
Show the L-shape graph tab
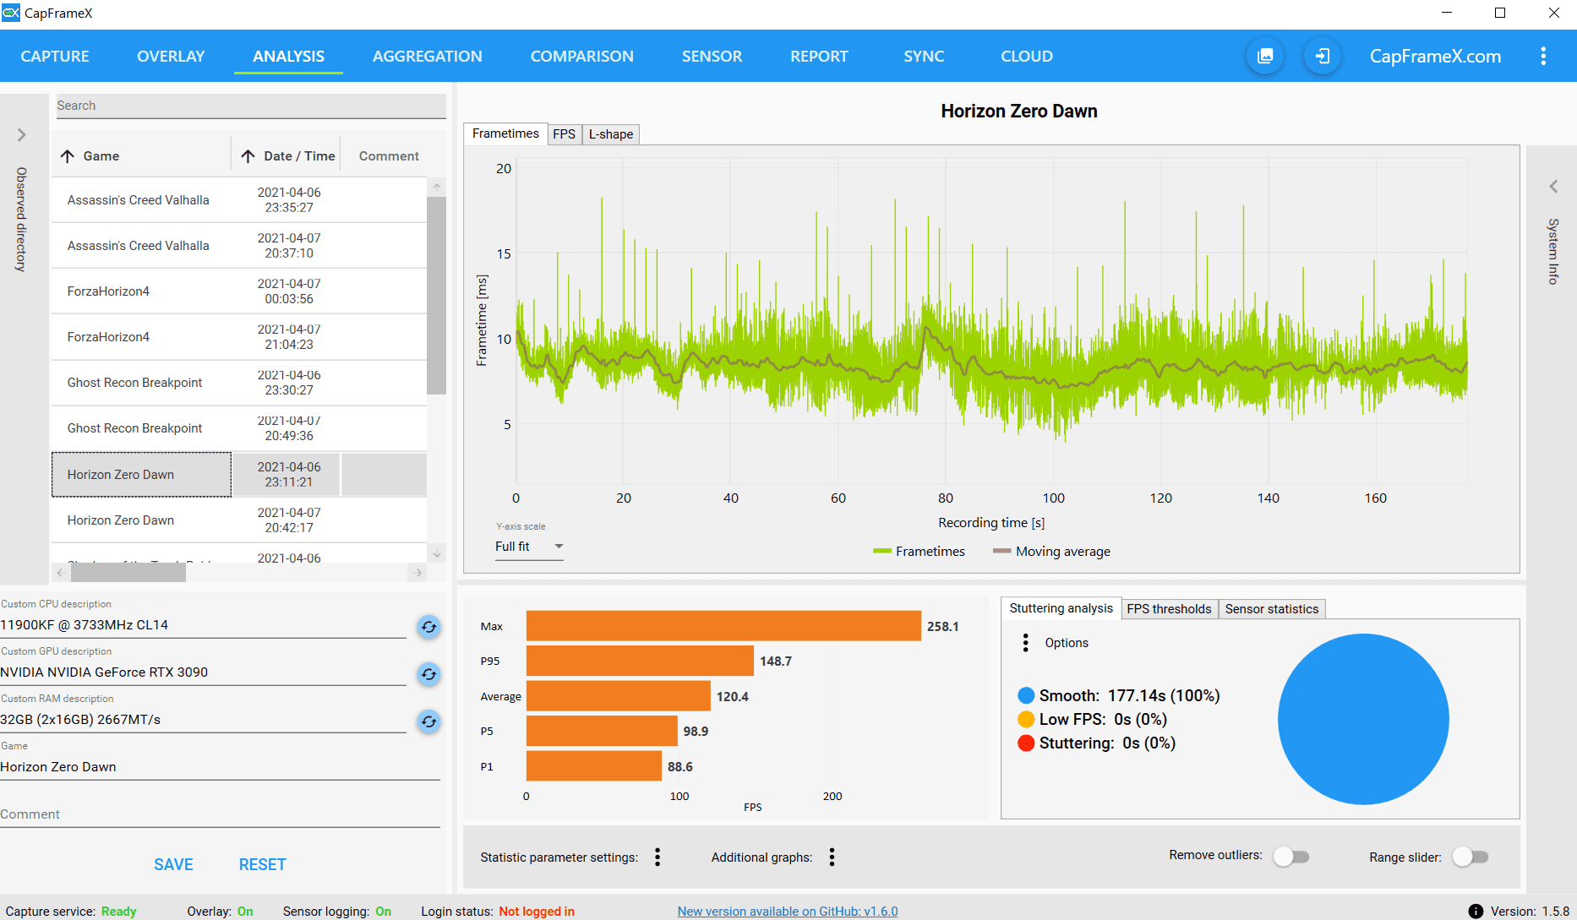click(x=611, y=134)
